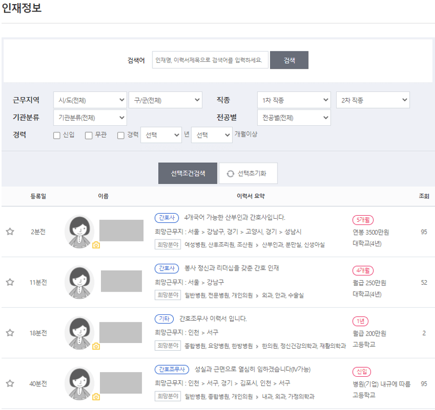Check the 신입 checkbox
This screenshot has height=410, width=435.
pos(56,135)
